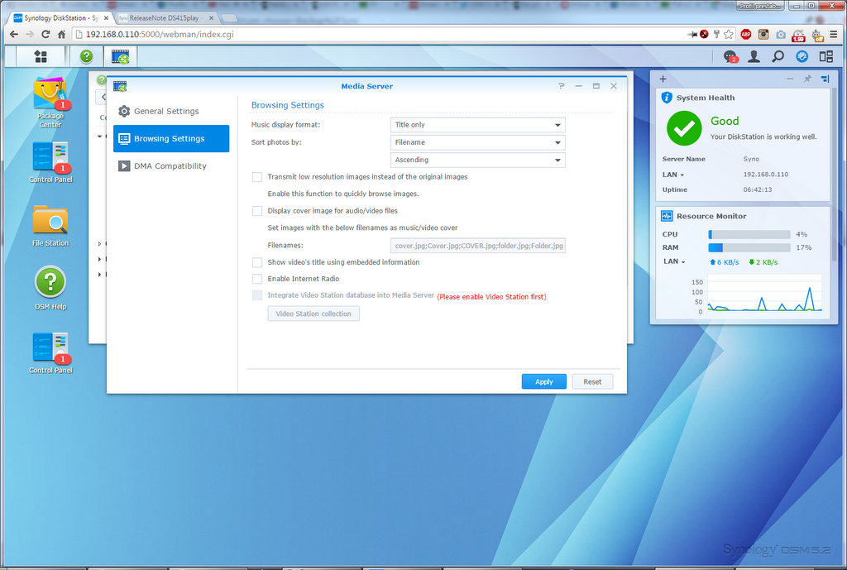Open the user options person icon
This screenshot has width=847, height=570.
coord(754,56)
